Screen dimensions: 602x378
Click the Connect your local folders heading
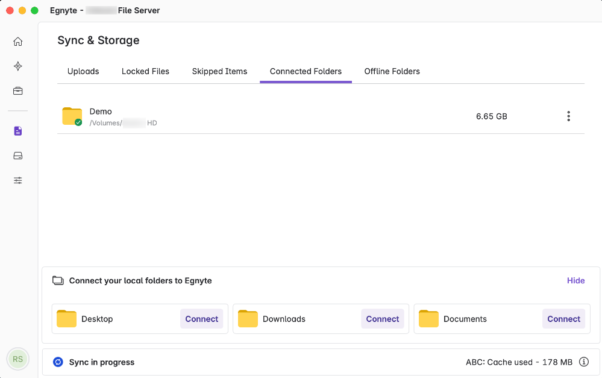(140, 281)
